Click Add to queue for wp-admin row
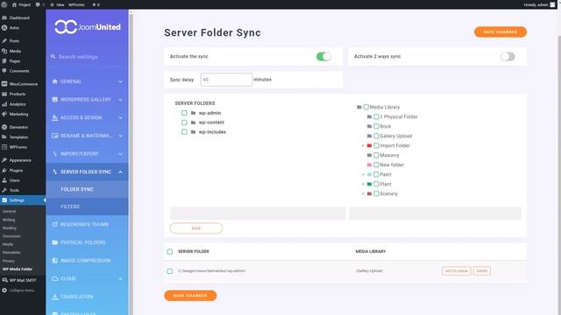 coord(456,270)
